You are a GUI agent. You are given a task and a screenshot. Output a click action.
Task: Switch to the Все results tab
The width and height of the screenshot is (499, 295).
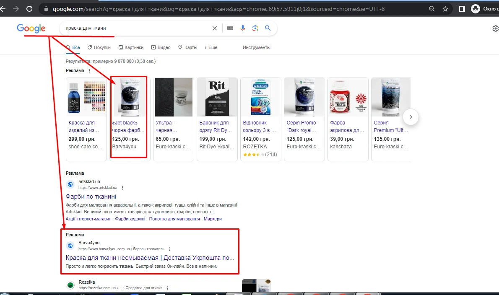[73, 47]
